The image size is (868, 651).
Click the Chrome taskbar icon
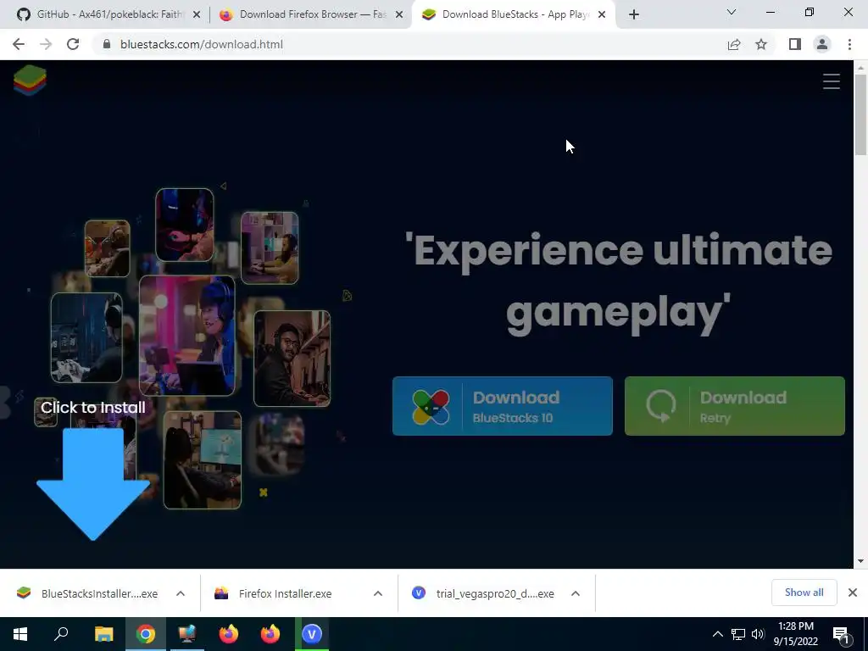click(146, 634)
